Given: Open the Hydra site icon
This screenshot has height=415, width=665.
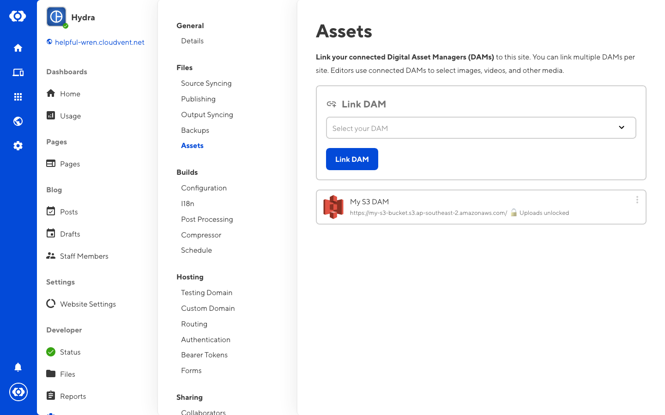Looking at the screenshot, I should 56,17.
